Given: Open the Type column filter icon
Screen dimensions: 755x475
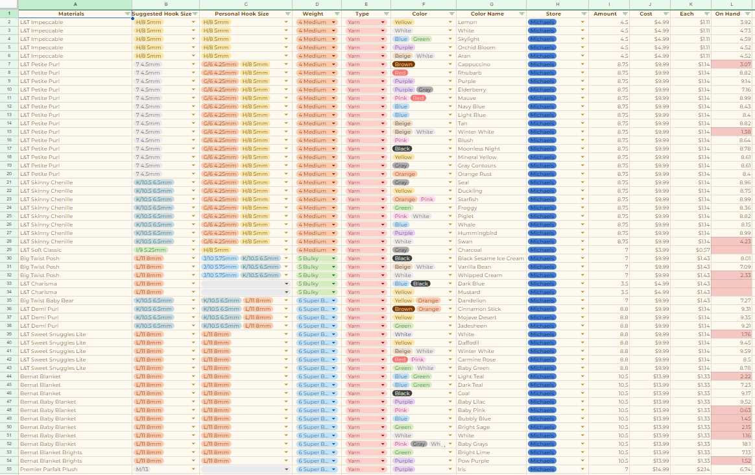Looking at the screenshot, I should (387, 14).
